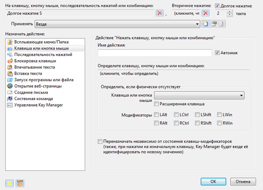Click the edit exception icon beside Везде
263x190 pixels.
214,24
